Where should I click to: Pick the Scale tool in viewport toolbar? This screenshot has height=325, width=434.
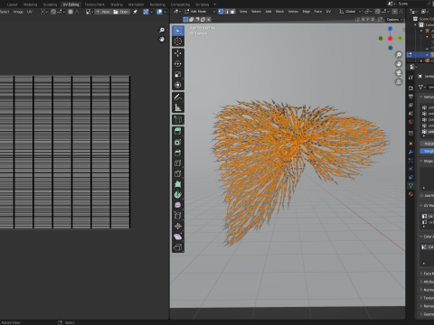pos(178,74)
